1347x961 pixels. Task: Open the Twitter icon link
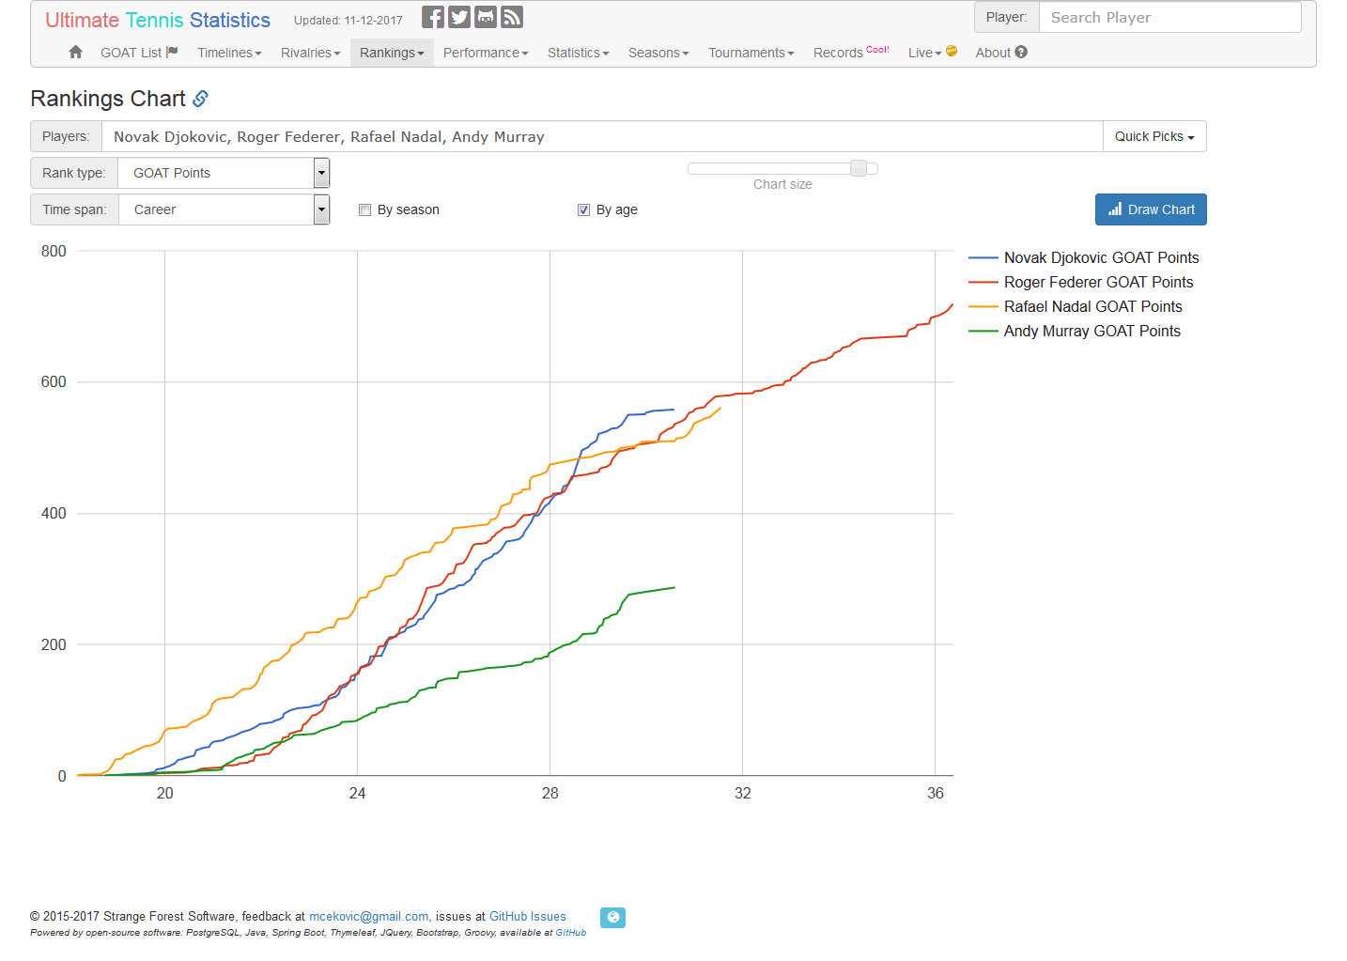(x=459, y=17)
